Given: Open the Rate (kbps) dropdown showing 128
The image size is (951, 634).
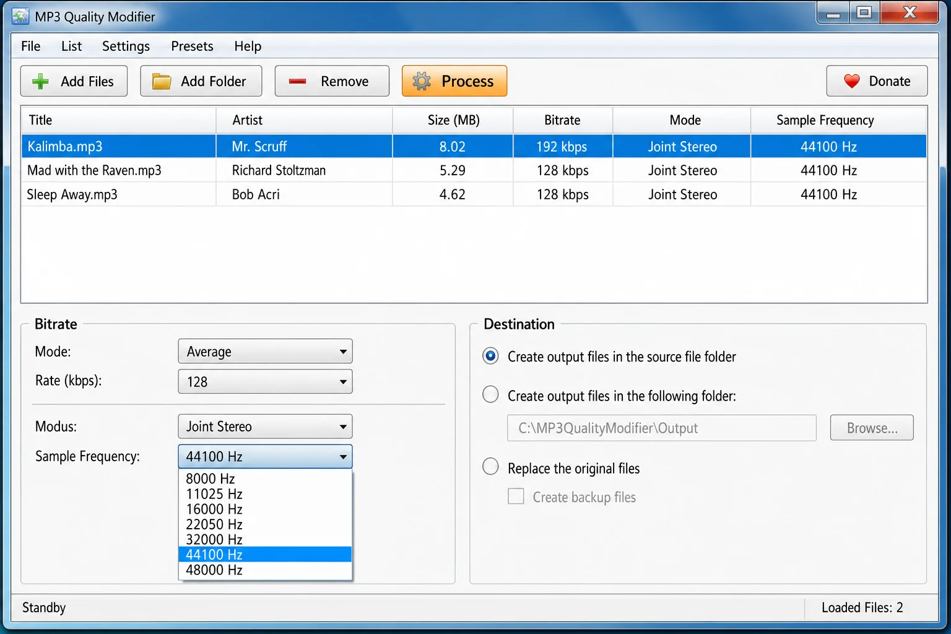Looking at the screenshot, I should click(x=265, y=381).
